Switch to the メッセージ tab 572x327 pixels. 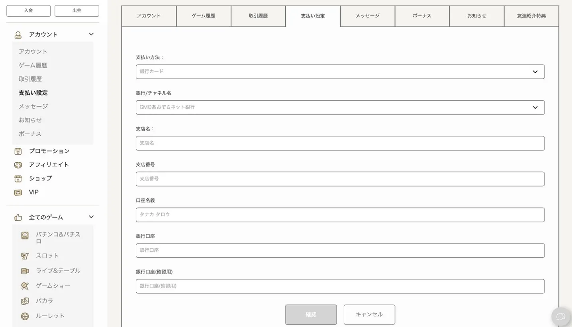pyautogui.click(x=367, y=16)
